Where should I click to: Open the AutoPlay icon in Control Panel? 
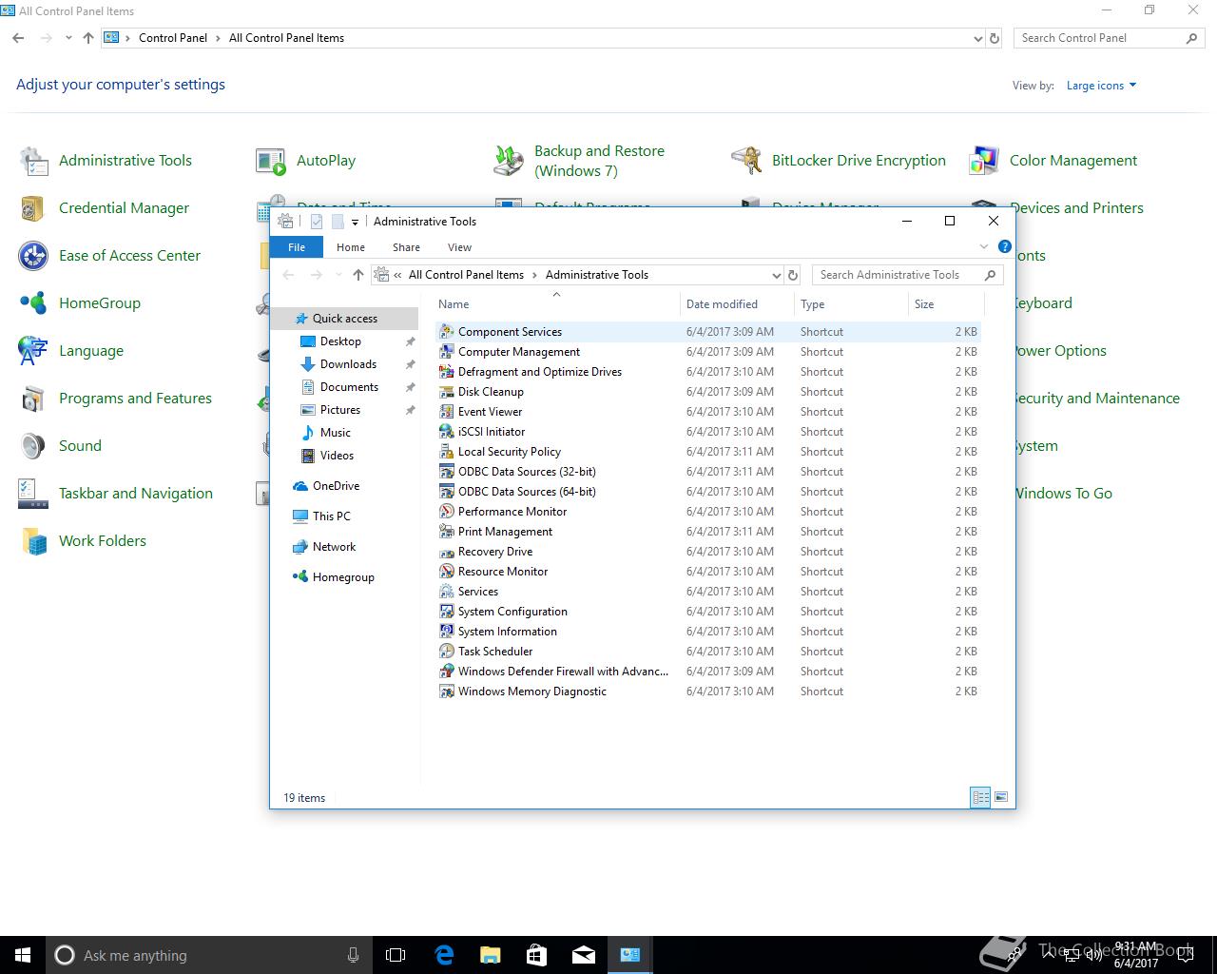(x=271, y=161)
